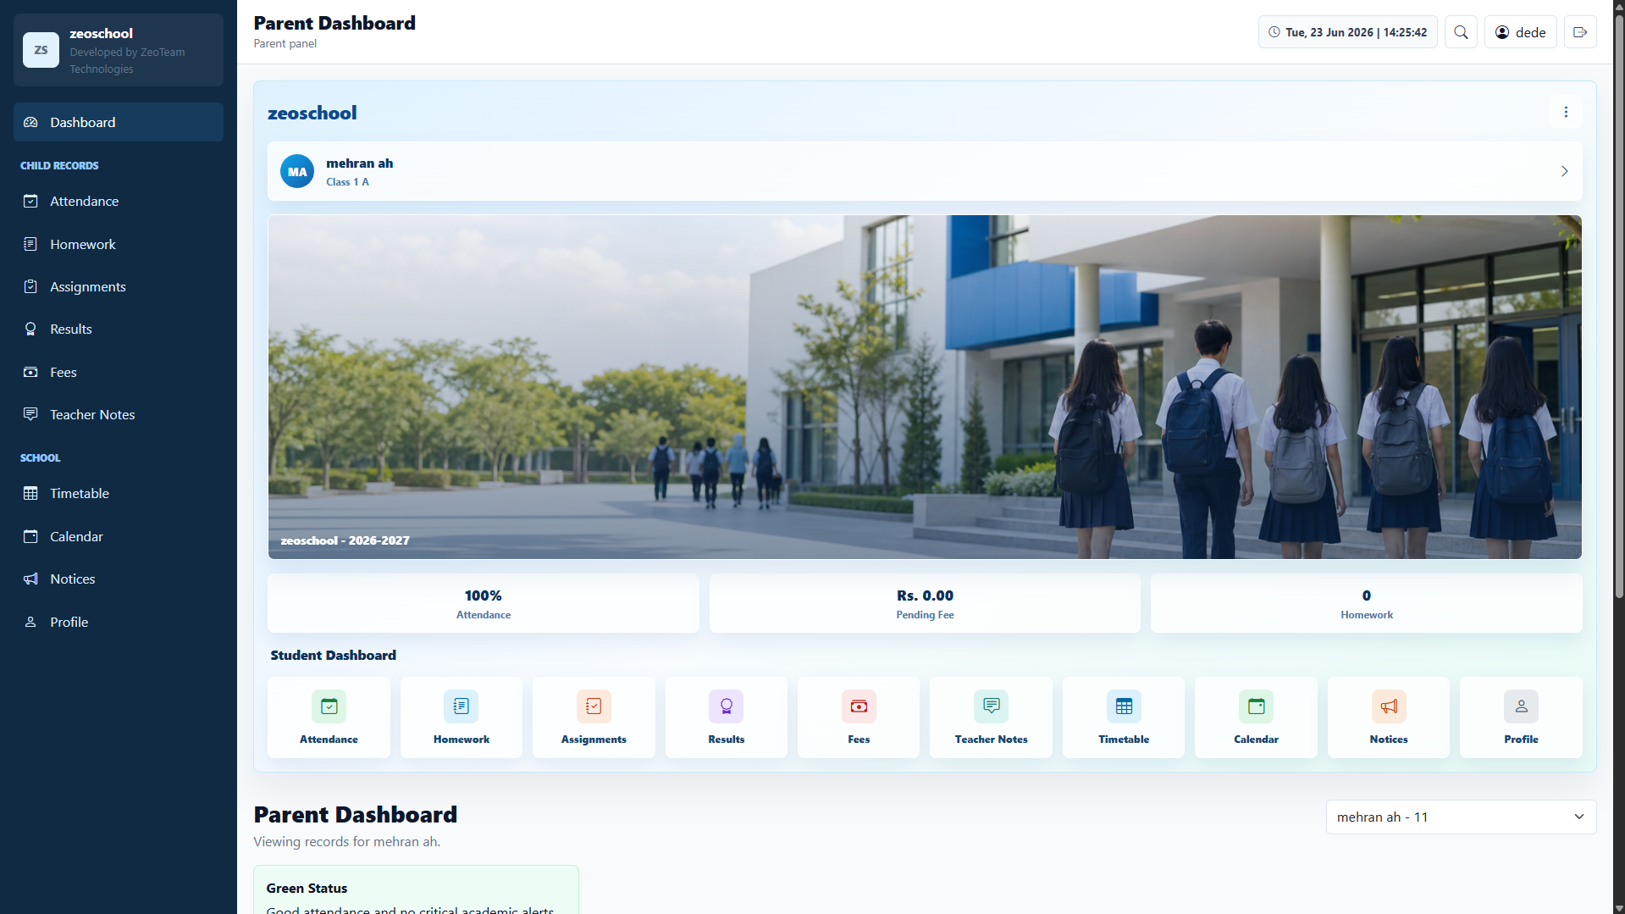
Task: Open Teacher Notes in the sidebar
Action: [119, 414]
